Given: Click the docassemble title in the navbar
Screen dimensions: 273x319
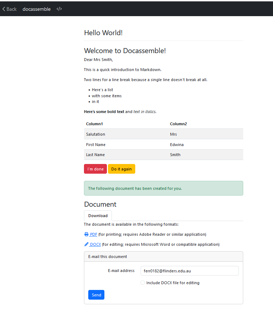Looking at the screenshot, I should (x=36, y=9).
